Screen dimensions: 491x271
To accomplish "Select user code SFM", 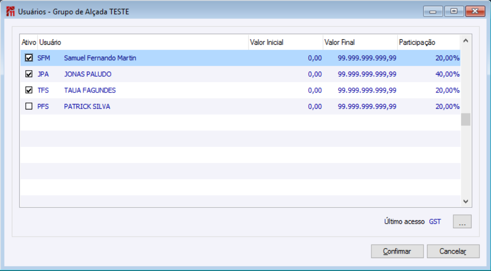I will 44,58.
